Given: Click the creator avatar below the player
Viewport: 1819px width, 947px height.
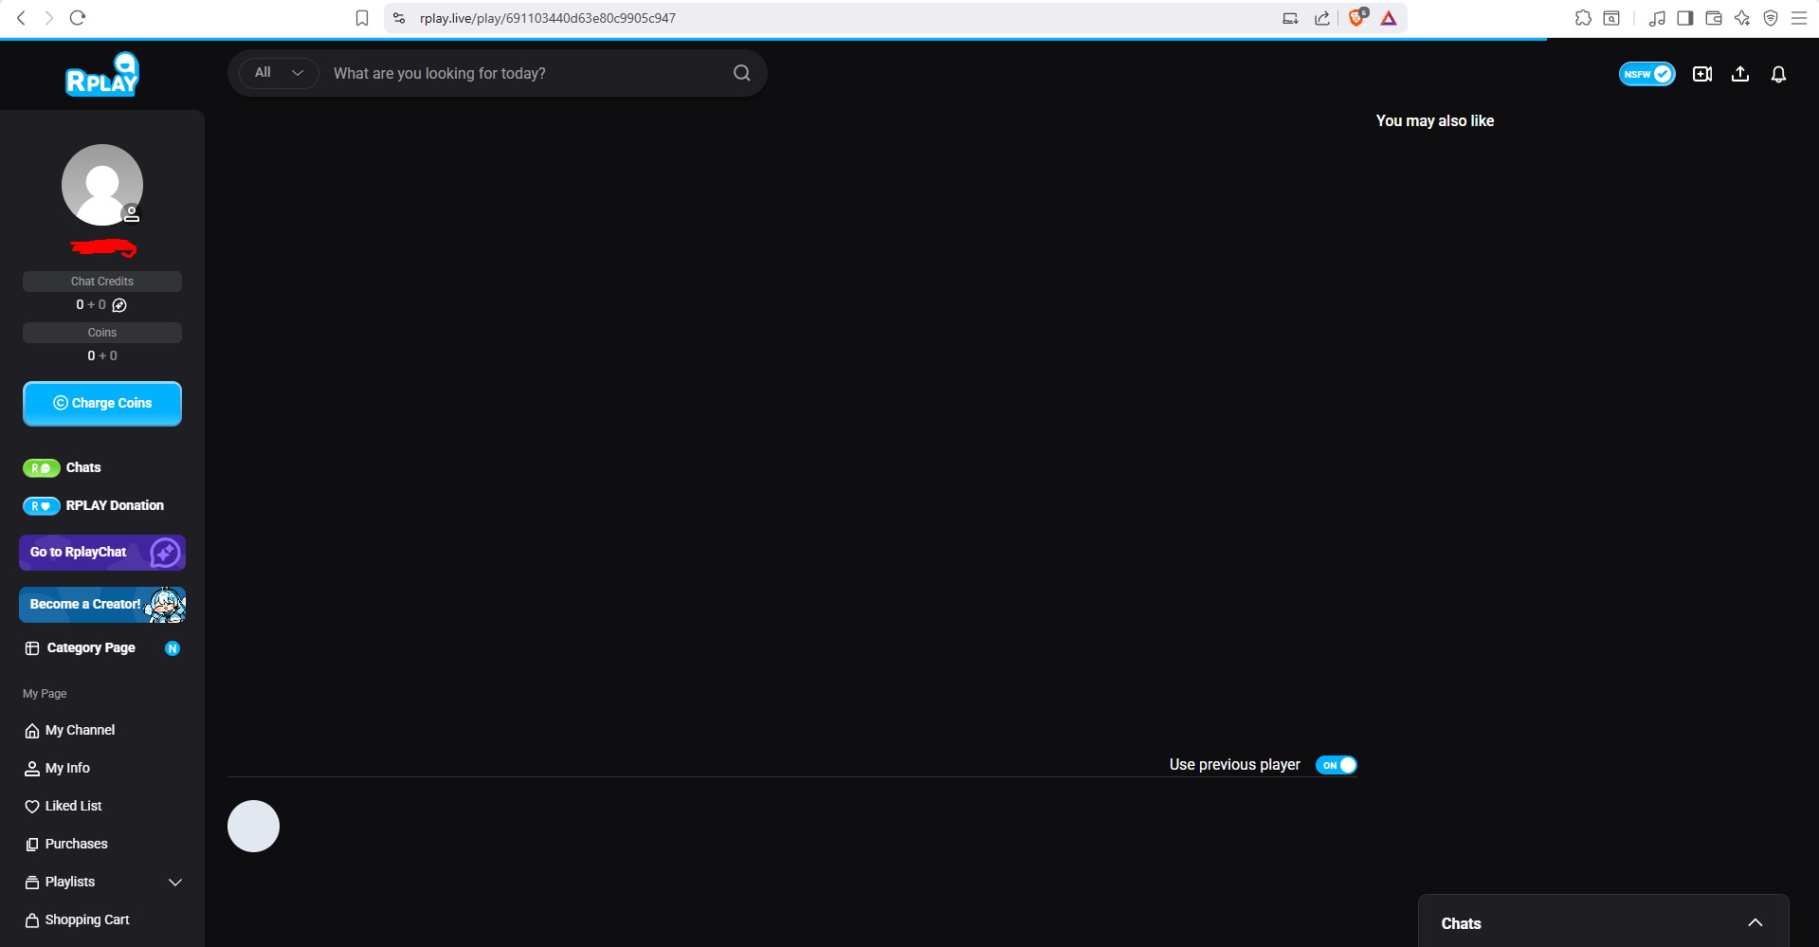Looking at the screenshot, I should tap(253, 826).
